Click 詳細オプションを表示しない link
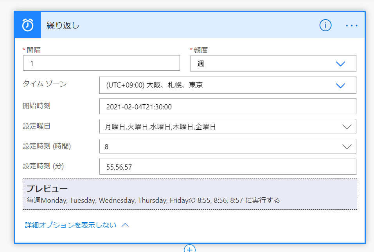 [x=70, y=225]
